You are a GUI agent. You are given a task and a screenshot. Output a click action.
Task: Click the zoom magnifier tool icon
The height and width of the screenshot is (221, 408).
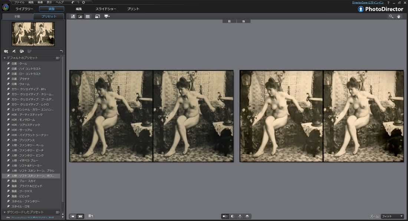pos(391,17)
